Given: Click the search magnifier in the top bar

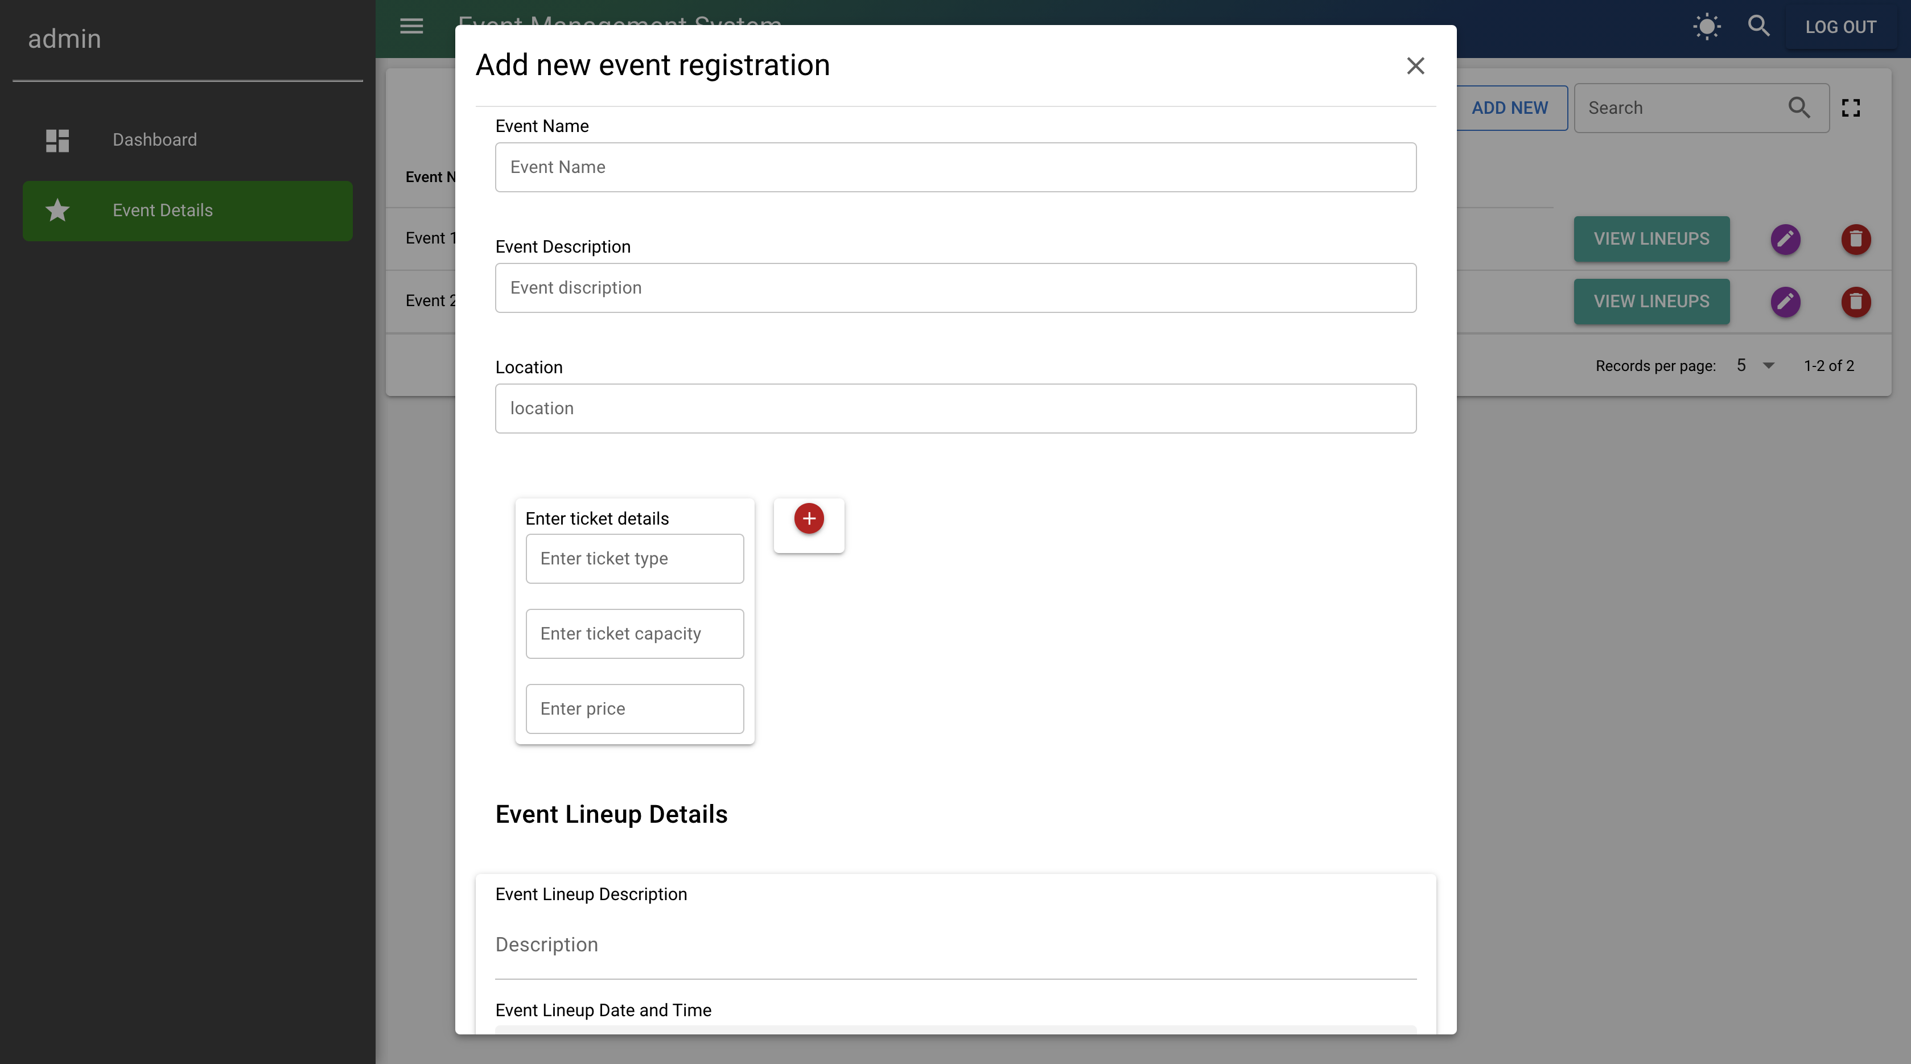Looking at the screenshot, I should (1759, 26).
